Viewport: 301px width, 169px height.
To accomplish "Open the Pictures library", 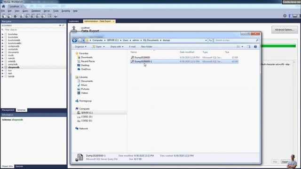I will (x=85, y=89).
